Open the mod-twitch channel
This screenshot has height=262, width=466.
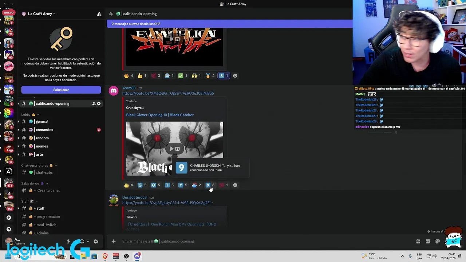[61, 225]
